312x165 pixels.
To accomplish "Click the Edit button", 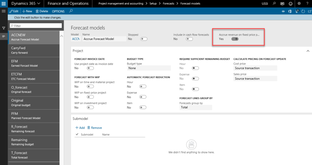I will click(x=14, y=11).
